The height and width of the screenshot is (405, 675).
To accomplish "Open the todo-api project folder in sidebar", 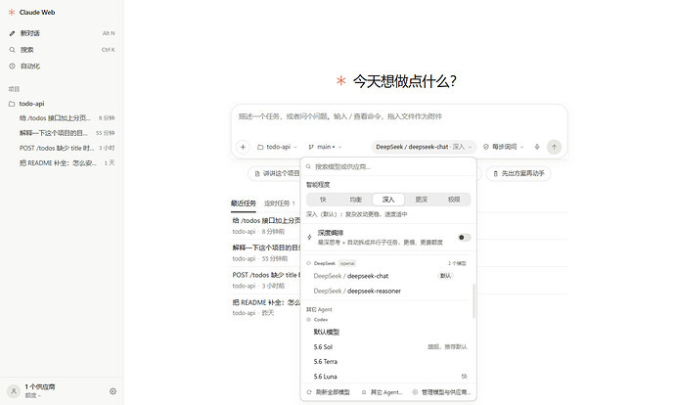I will click(62, 104).
